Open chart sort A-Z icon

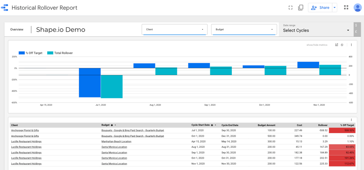(342, 45)
